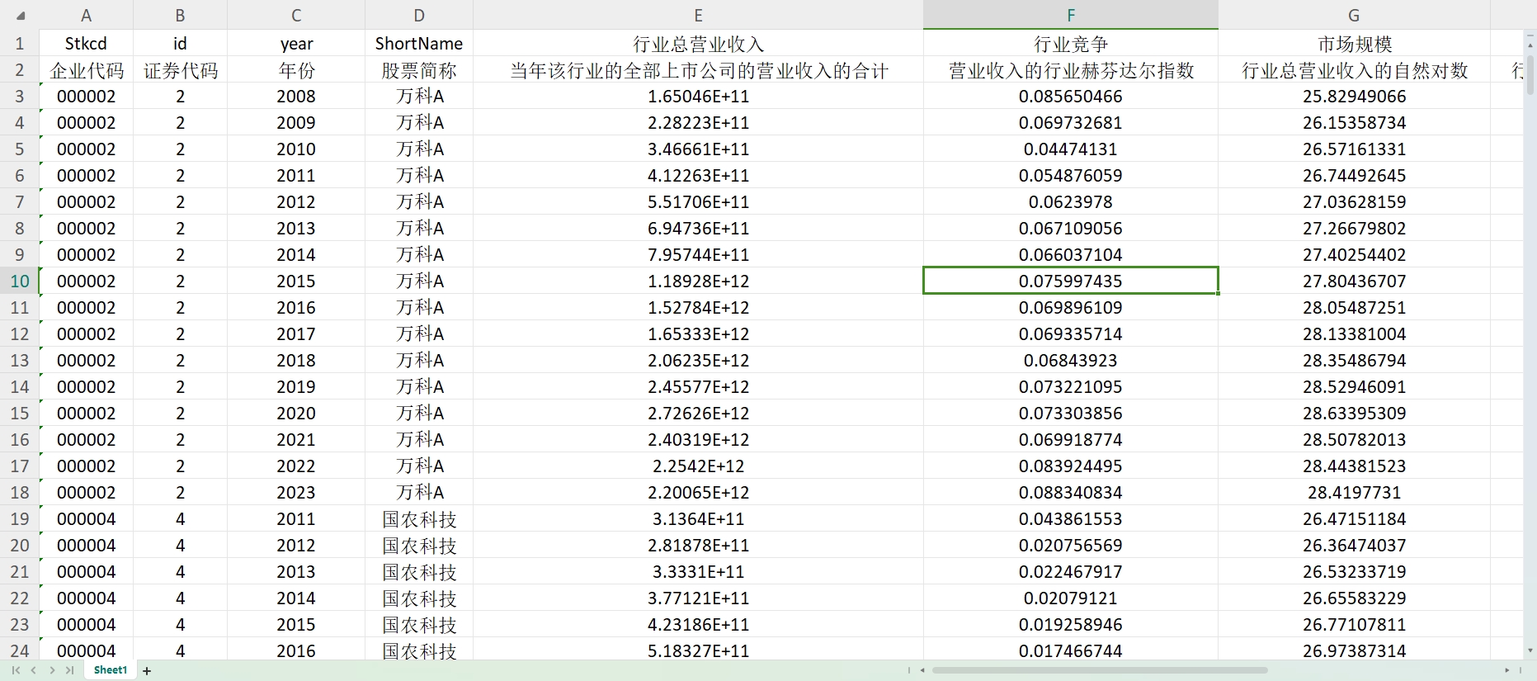Click the select-all corner triangle
The image size is (1537, 681).
coord(20,15)
